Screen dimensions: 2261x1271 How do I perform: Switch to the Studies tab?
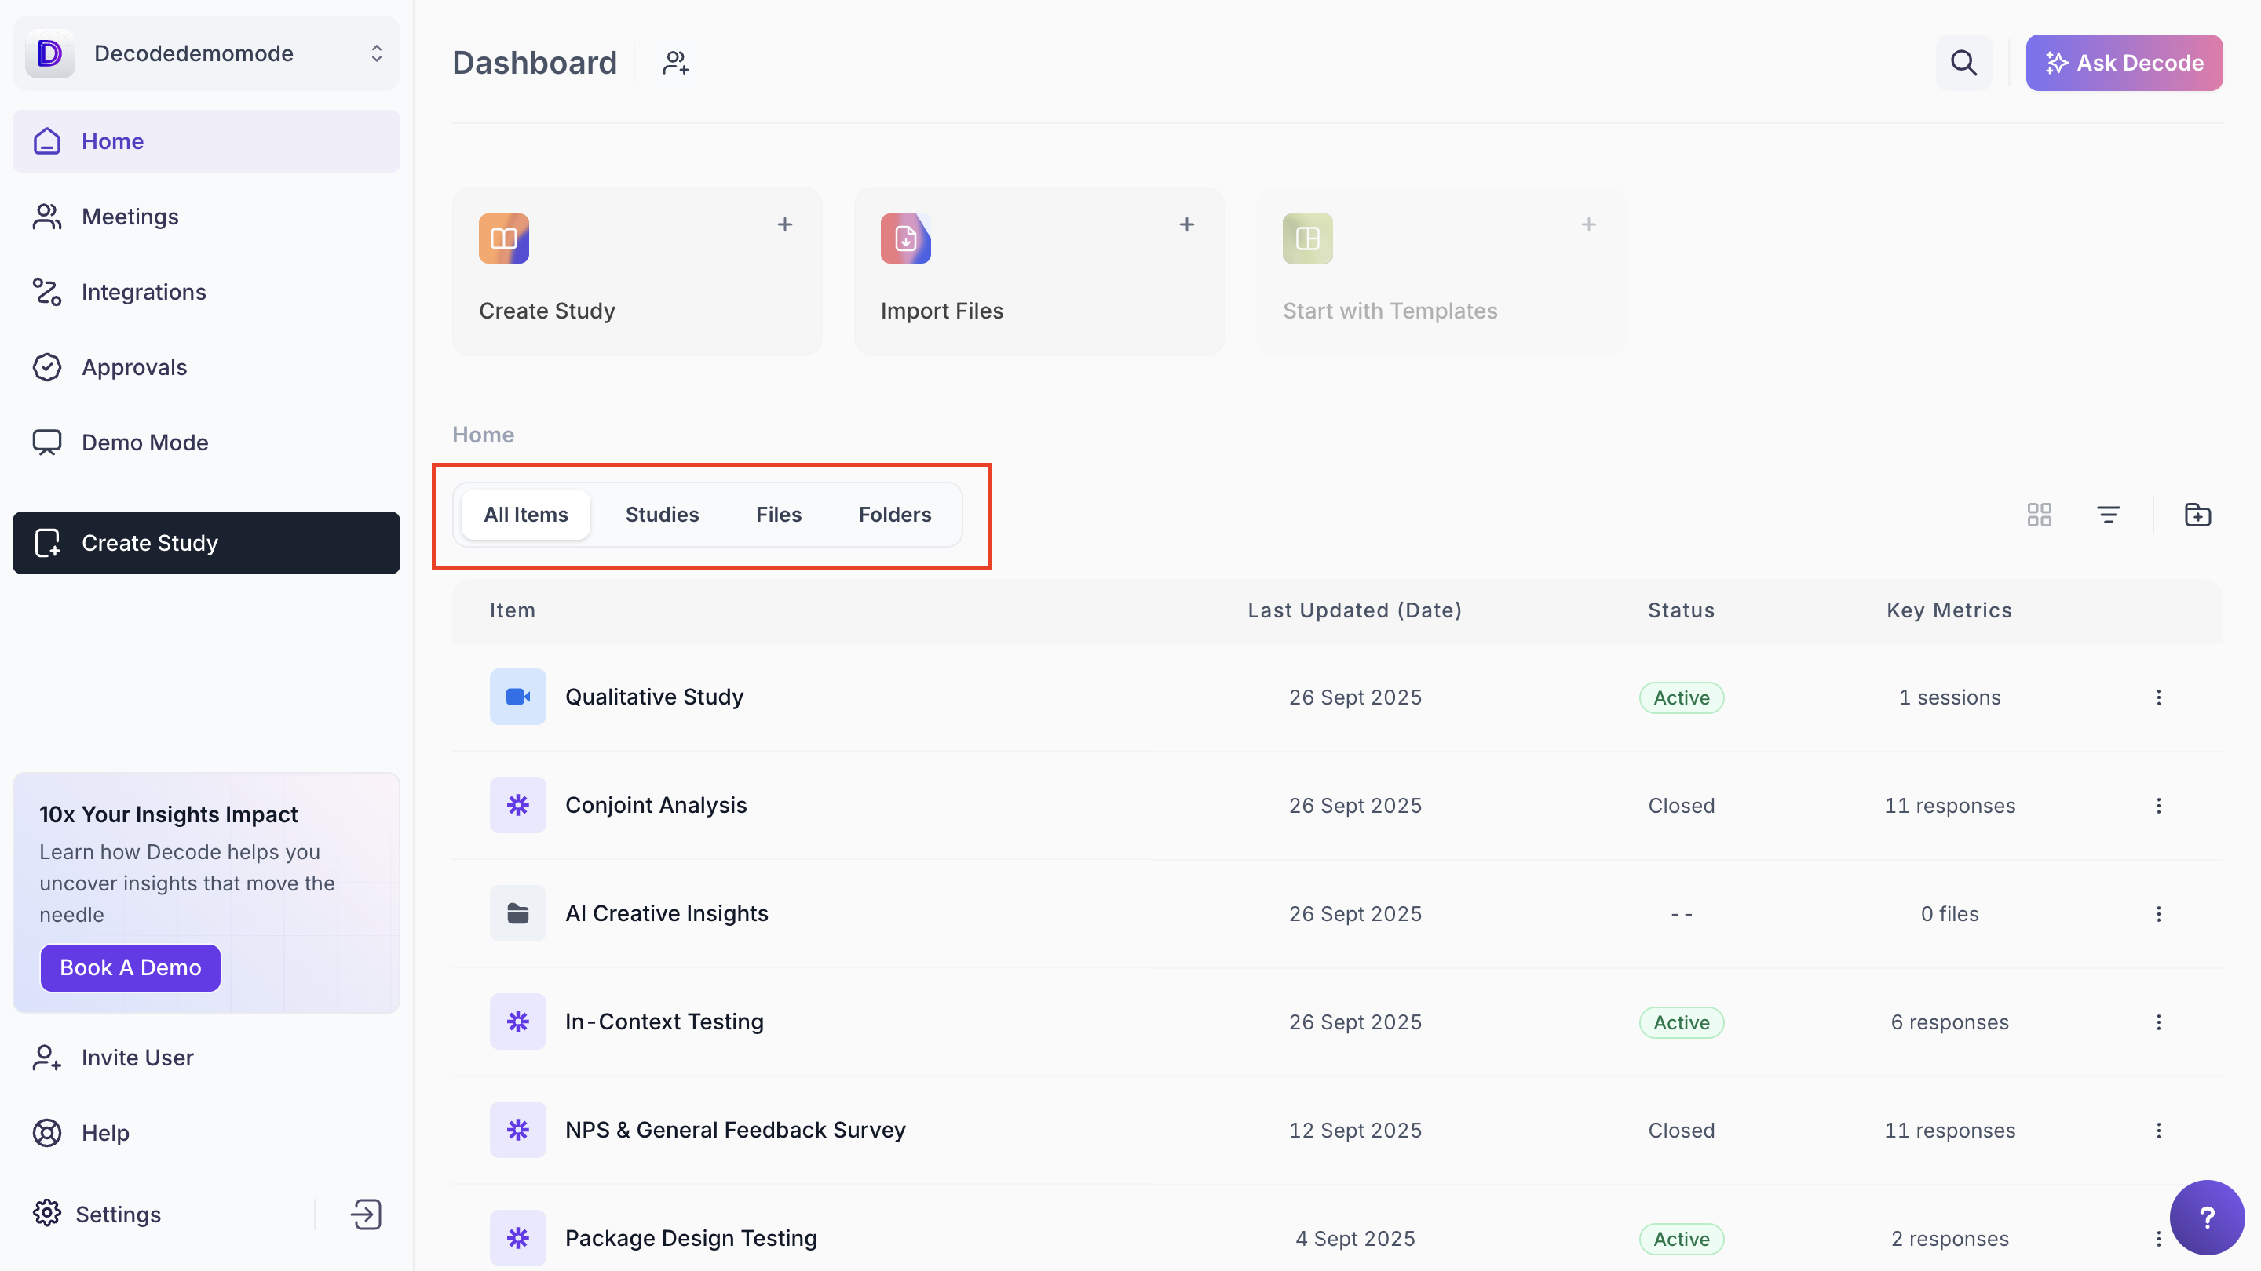662,515
